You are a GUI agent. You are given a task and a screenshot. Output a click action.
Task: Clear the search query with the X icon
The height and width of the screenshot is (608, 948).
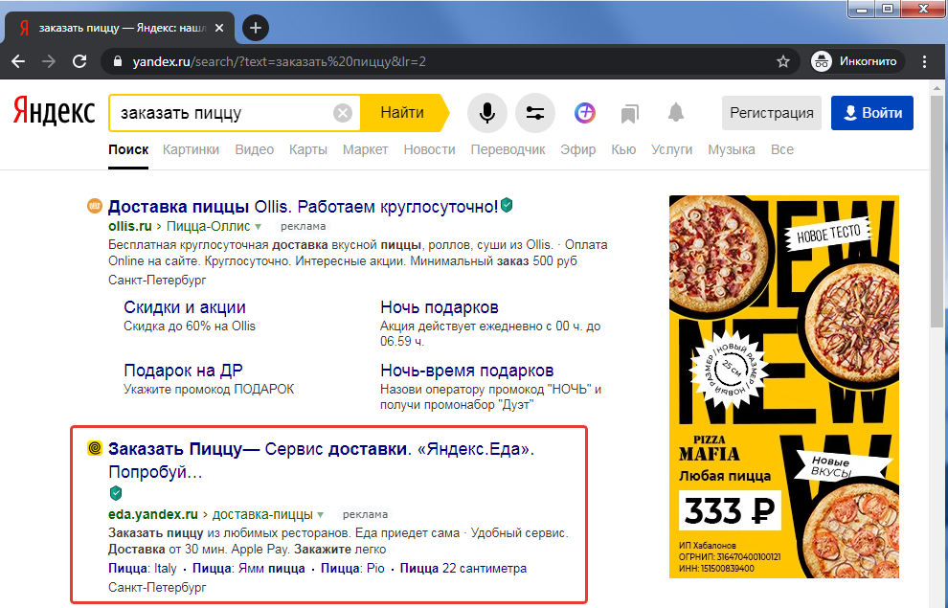[342, 112]
